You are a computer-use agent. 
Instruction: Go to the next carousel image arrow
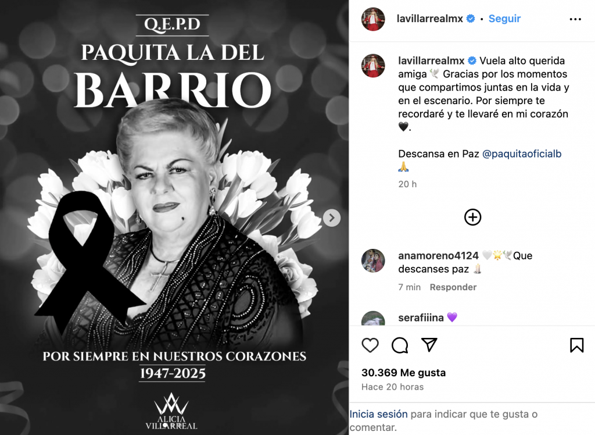coord(332,217)
